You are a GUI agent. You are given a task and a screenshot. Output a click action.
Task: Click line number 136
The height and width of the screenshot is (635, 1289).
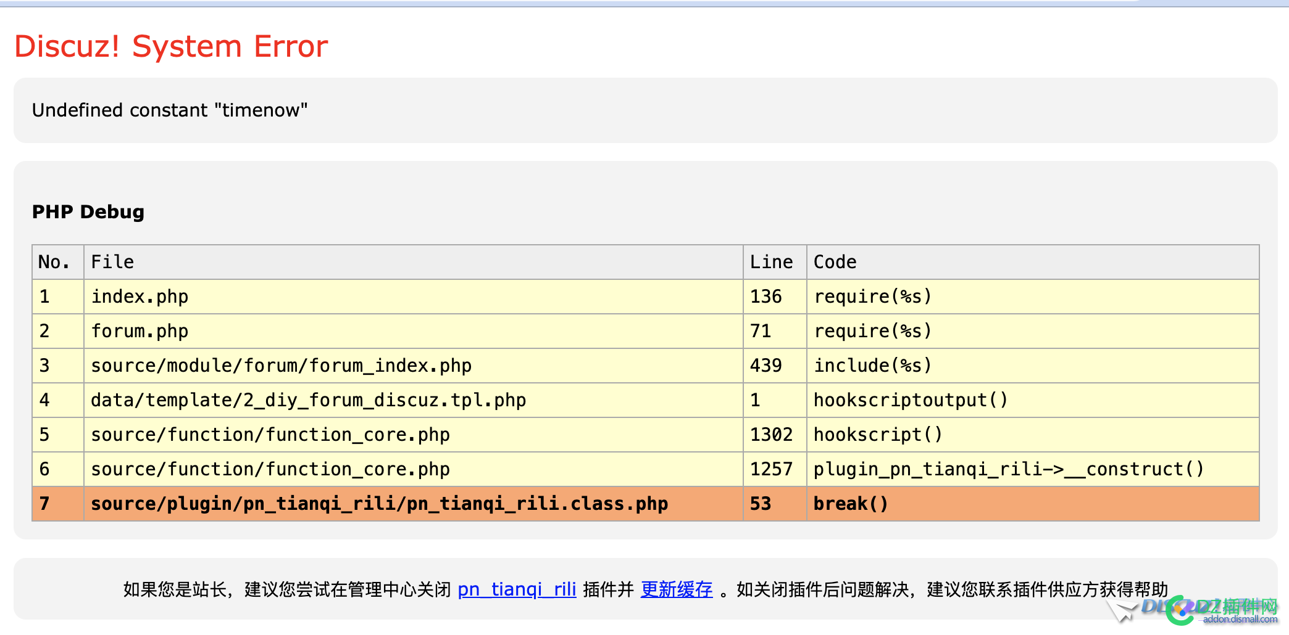coord(775,297)
